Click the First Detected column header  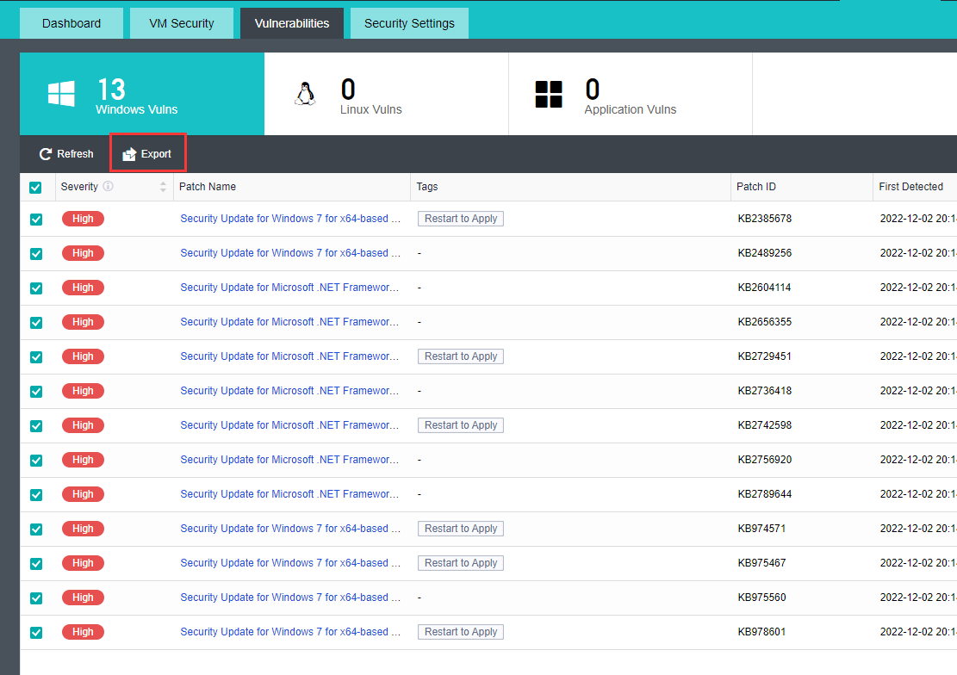tap(910, 187)
